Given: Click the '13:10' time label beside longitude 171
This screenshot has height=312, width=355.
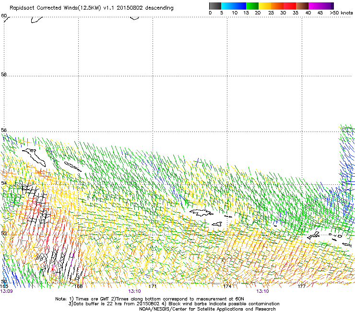Looking at the screenshot, I should coord(134,291).
